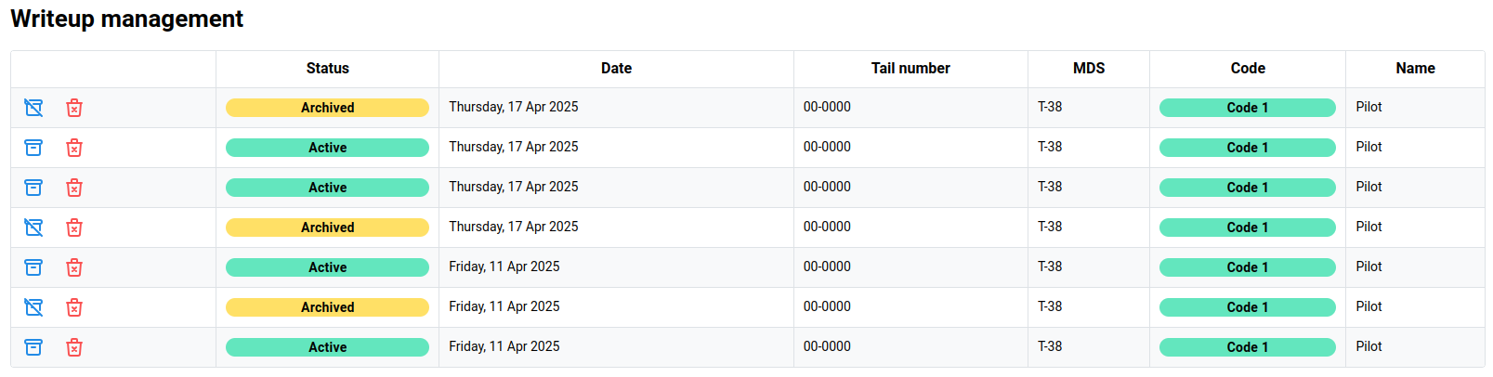Click the Writeup management heading
Screen dimensions: 1493x377
click(x=127, y=19)
